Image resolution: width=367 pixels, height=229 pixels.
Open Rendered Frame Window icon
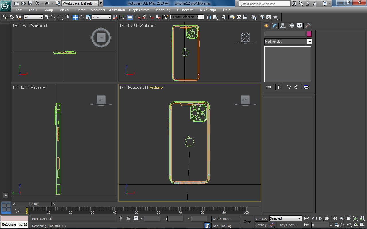[x=269, y=17]
